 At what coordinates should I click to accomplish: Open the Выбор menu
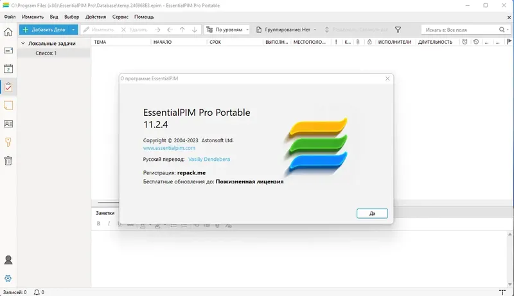click(x=72, y=17)
